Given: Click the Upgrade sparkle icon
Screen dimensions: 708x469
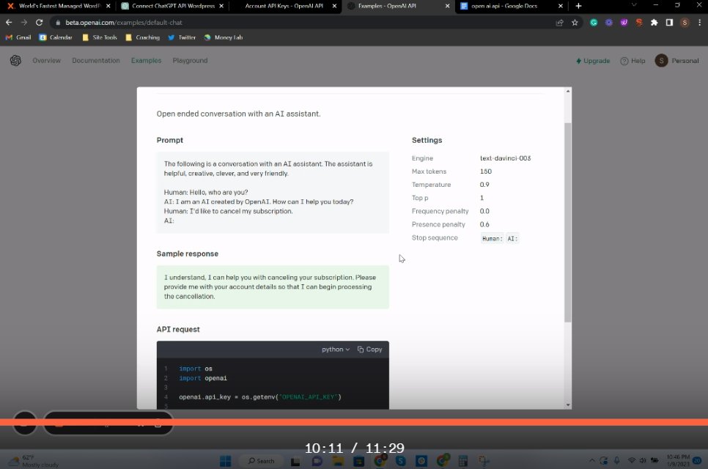Looking at the screenshot, I should pos(578,61).
